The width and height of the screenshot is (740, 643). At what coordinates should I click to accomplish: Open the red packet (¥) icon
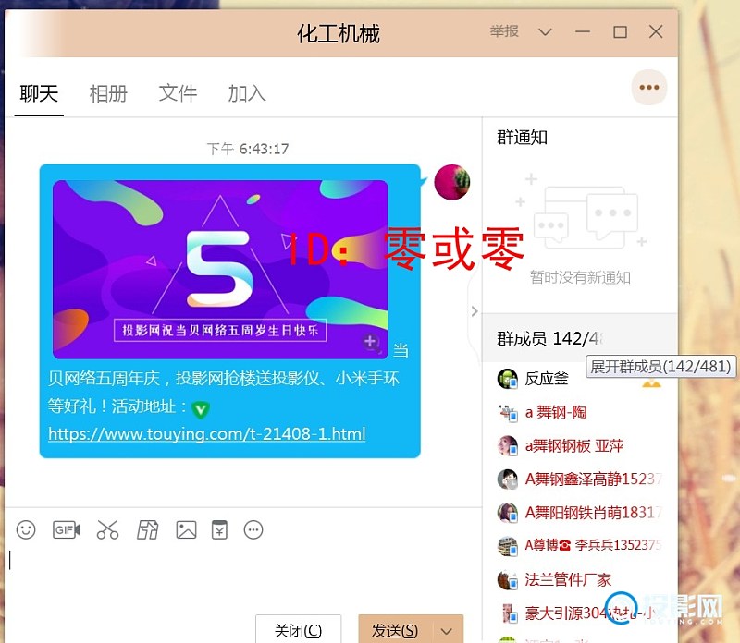[x=219, y=530]
